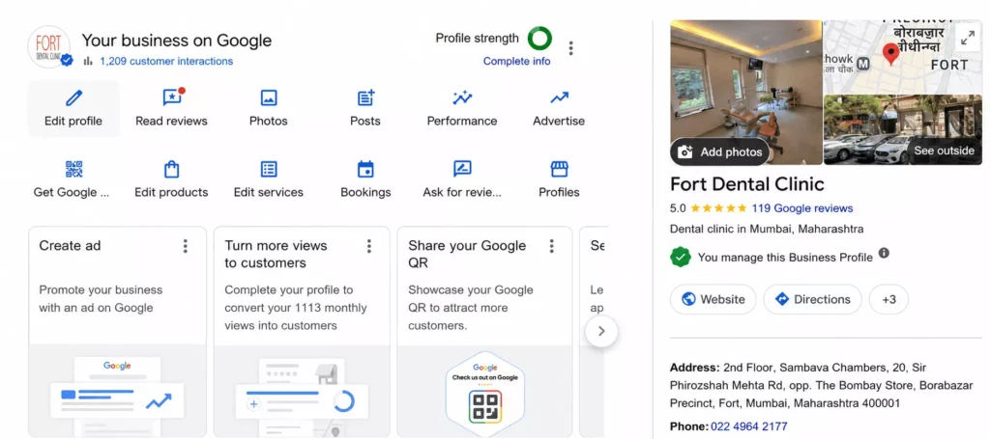The width and height of the screenshot is (990, 439).
Task: Open the Fort map thumbnail
Action: click(903, 56)
